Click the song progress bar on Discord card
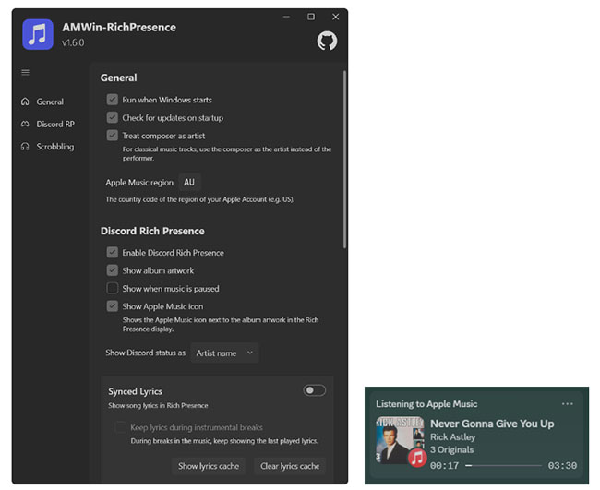The height and width of the screenshot is (490, 600). (503, 465)
